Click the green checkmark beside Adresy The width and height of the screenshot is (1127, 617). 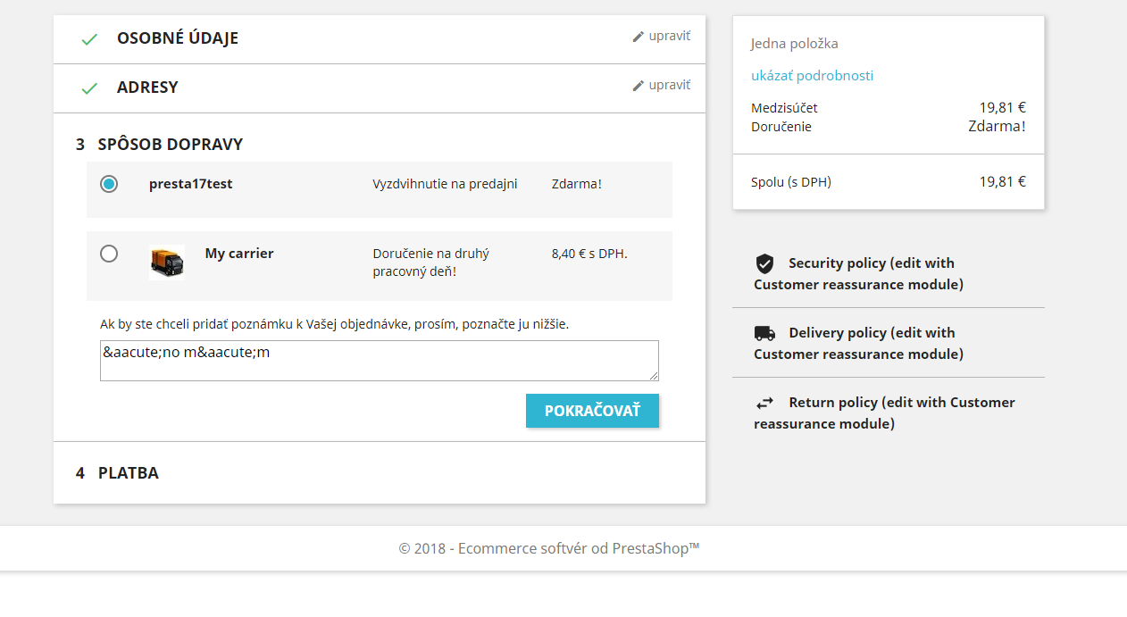[x=88, y=88]
